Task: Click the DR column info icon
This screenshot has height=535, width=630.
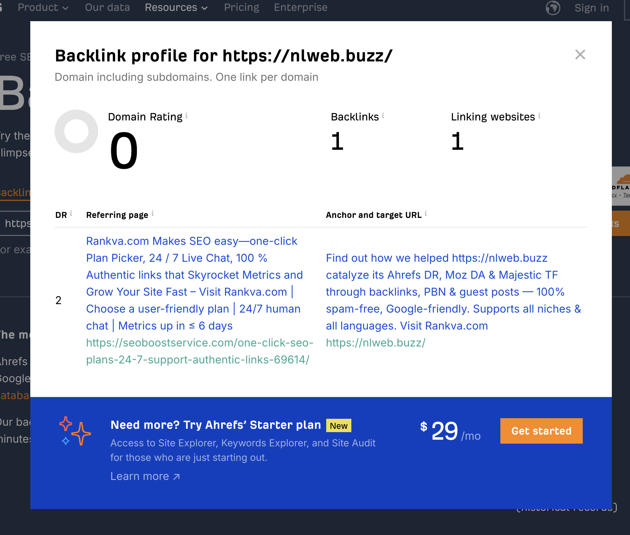Action: pos(71,214)
